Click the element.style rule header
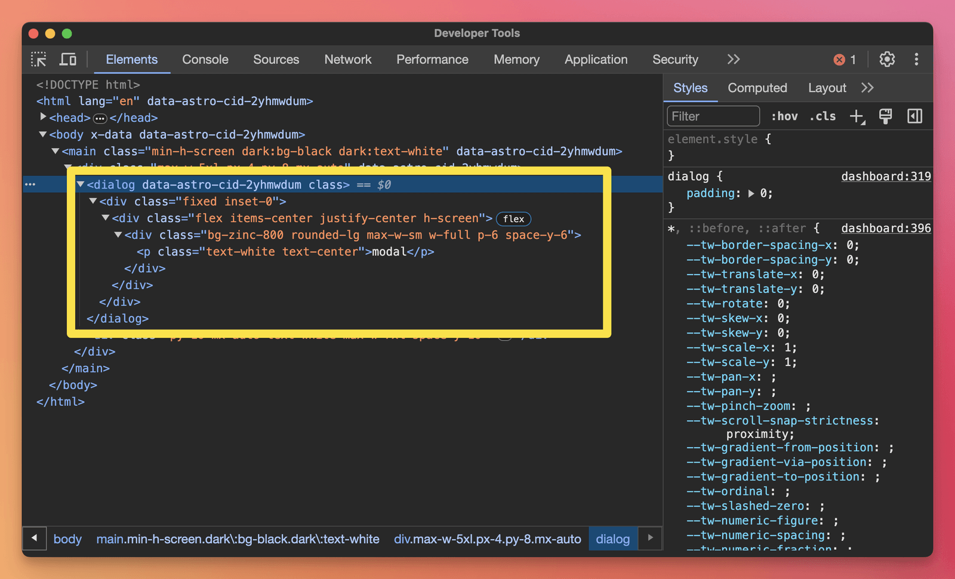955x579 pixels. point(719,139)
